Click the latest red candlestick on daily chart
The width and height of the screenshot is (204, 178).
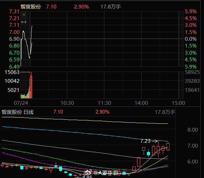point(168,146)
